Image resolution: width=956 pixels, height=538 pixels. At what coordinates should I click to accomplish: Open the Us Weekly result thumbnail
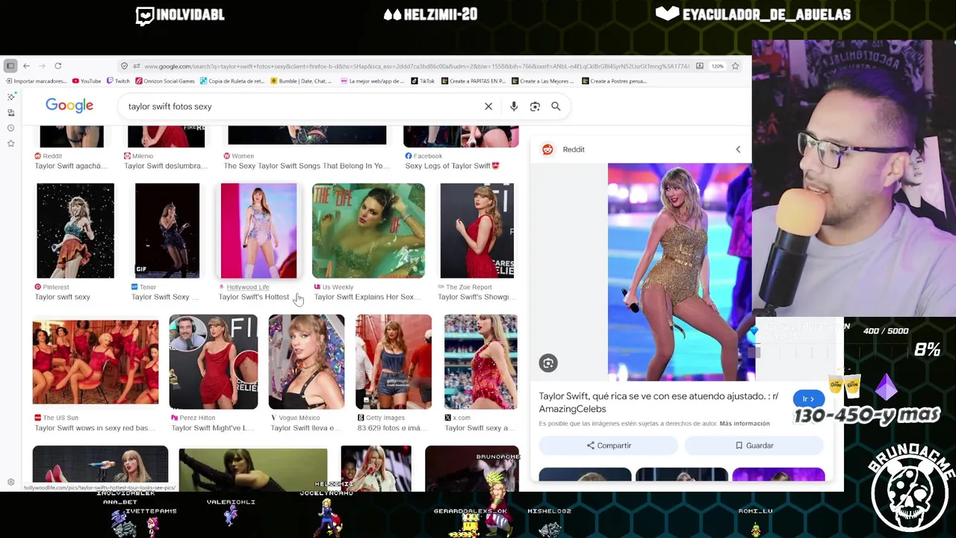368,230
